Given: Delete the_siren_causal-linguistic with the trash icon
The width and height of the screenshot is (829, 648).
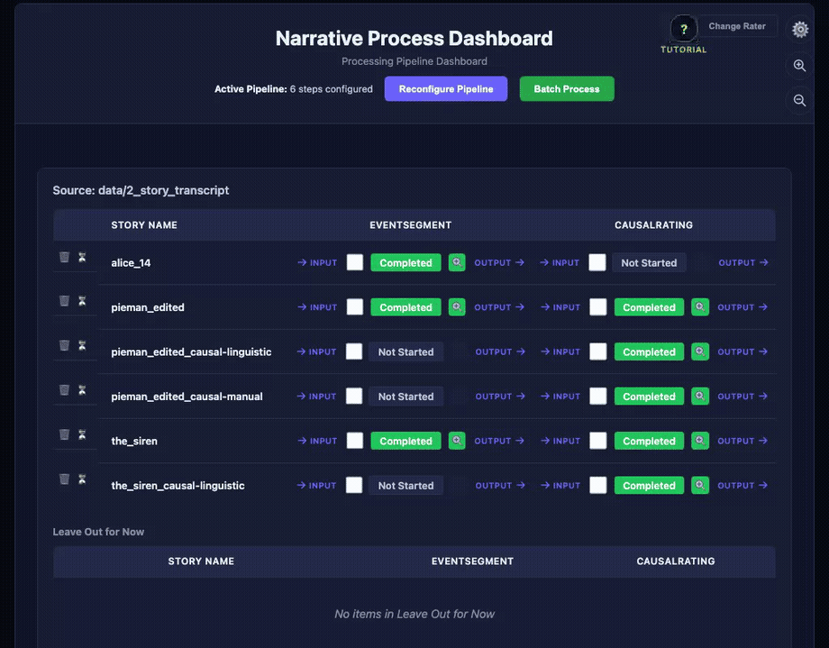Looking at the screenshot, I should click(x=64, y=479).
